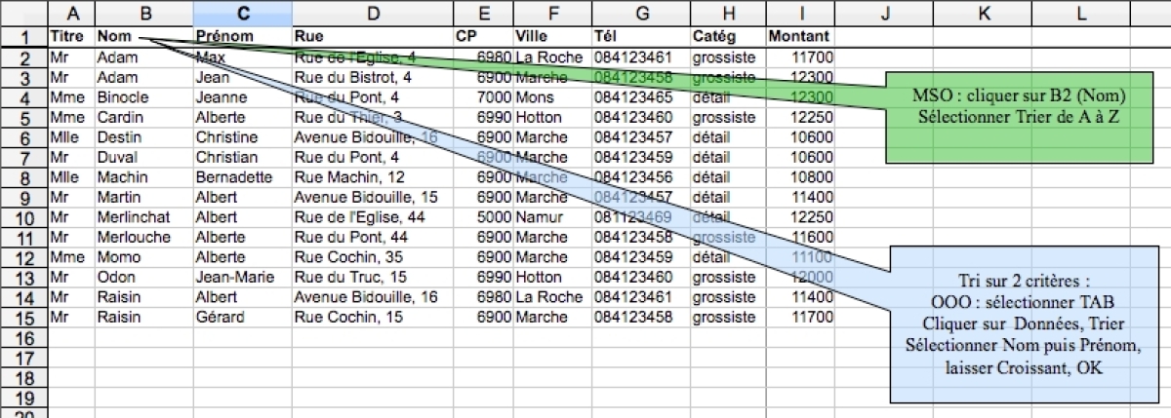Click the Montant header cell
Image resolution: width=1171 pixels, height=418 pixels.
click(801, 35)
